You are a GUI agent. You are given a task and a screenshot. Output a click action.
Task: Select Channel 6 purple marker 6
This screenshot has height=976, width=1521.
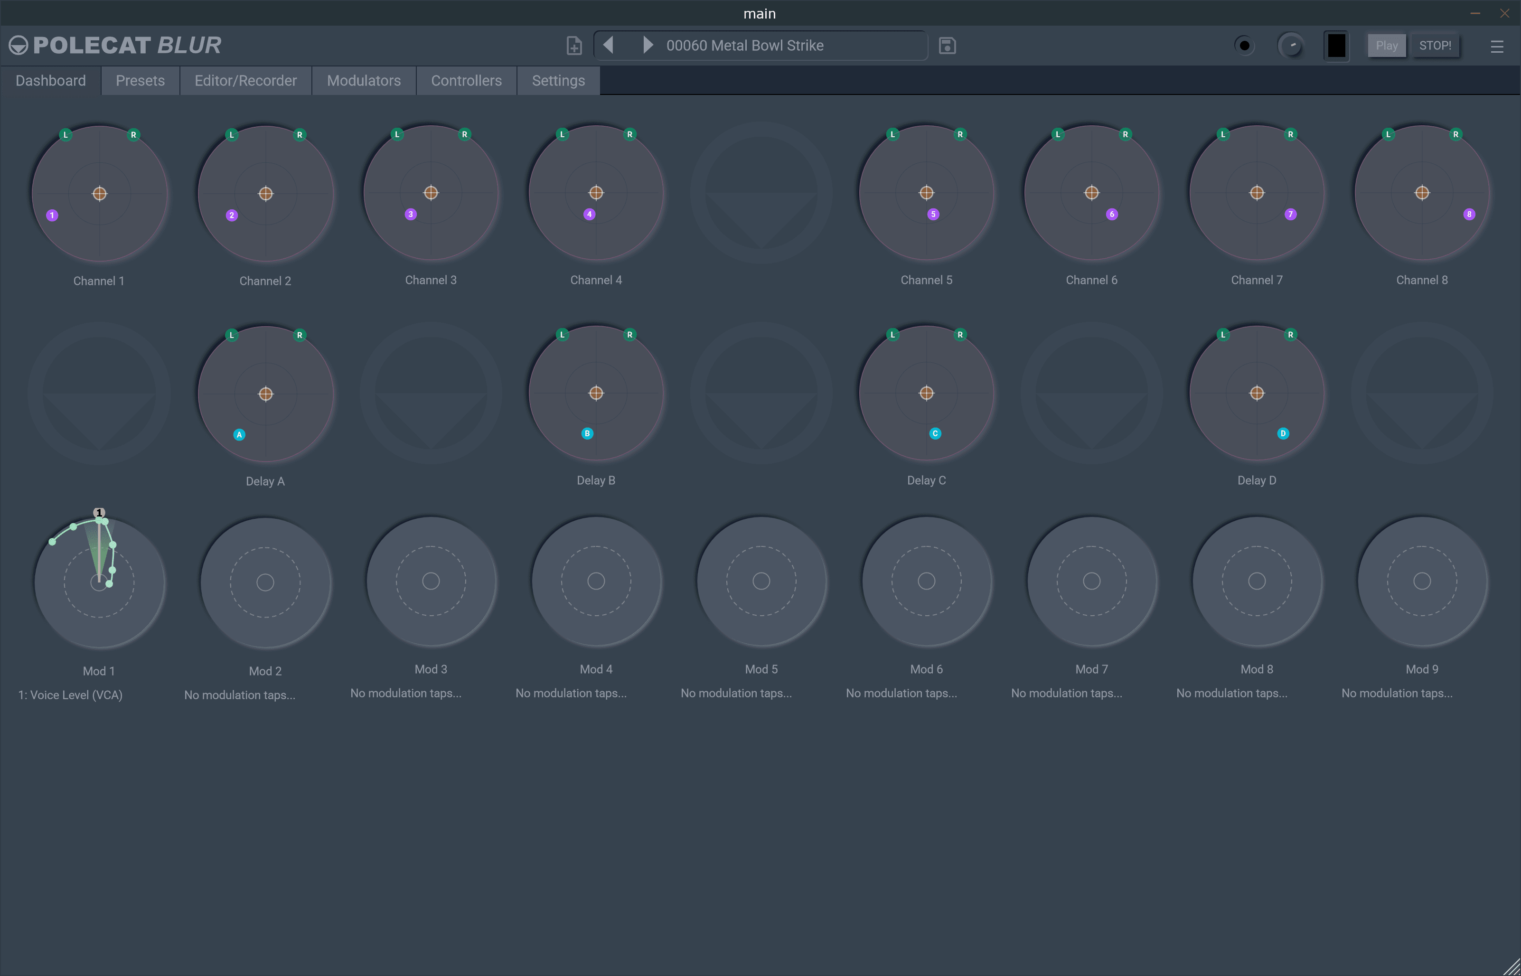(1112, 214)
